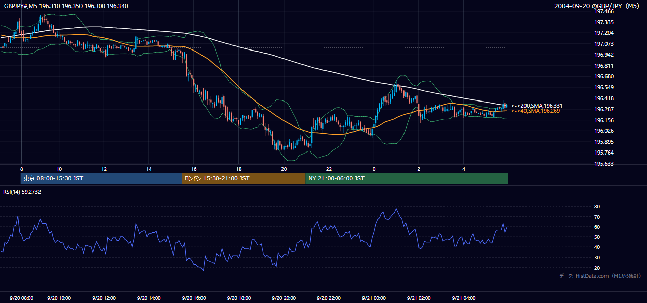The width and height of the screenshot is (647, 303).
Task: Click RSI scale value 50
Action: point(597,237)
